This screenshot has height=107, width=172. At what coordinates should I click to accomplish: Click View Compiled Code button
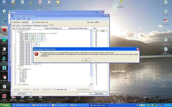83,89
